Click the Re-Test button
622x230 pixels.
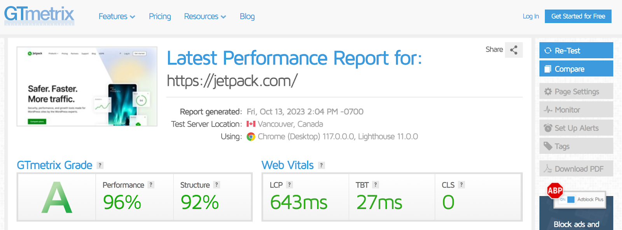pos(576,51)
